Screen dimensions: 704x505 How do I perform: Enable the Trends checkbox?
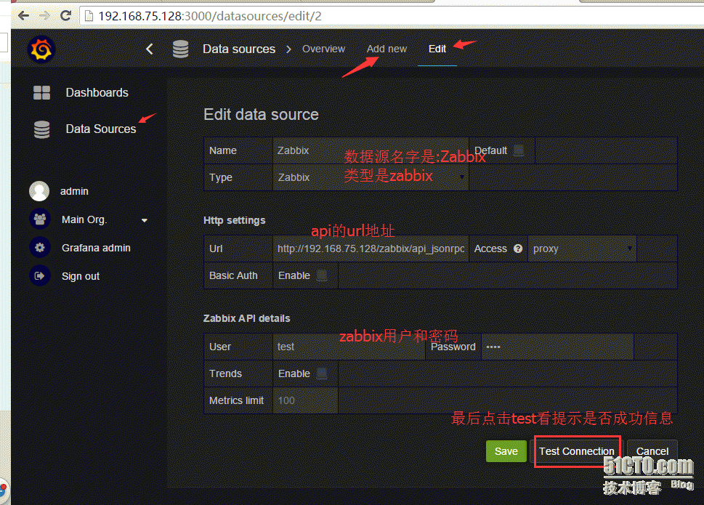click(x=322, y=373)
